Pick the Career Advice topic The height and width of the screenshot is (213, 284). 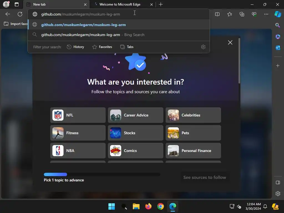[x=135, y=115]
